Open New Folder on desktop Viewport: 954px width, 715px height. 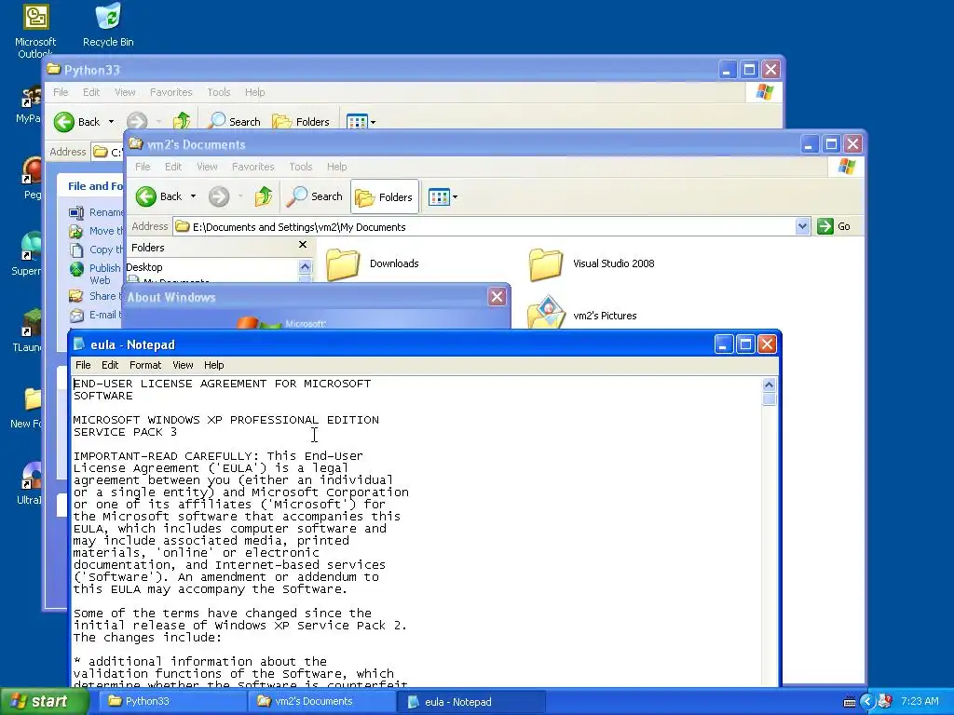[x=29, y=406]
